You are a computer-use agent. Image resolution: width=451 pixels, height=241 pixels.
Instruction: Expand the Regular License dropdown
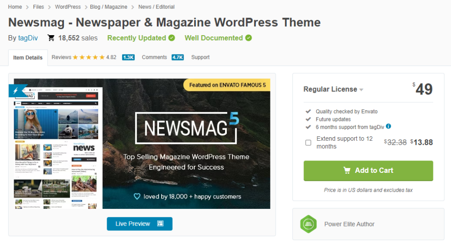333,89
